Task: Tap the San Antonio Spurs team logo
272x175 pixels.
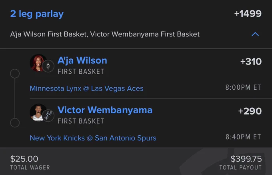Action: 48,116
